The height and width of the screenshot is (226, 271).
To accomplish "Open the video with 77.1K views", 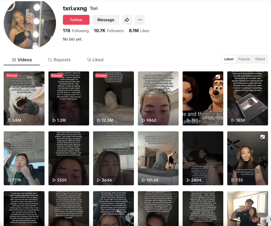I will tap(24, 158).
